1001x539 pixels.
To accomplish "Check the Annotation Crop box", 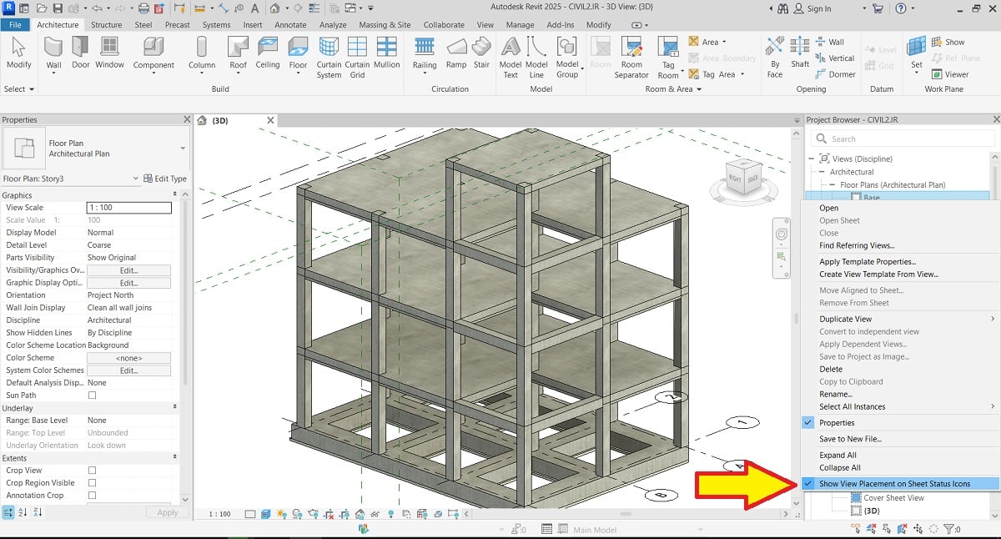I will pos(92,496).
